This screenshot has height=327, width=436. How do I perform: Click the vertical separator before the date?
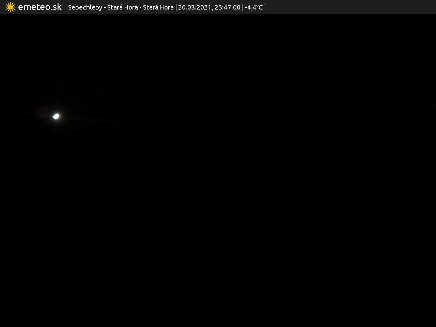[176, 7]
